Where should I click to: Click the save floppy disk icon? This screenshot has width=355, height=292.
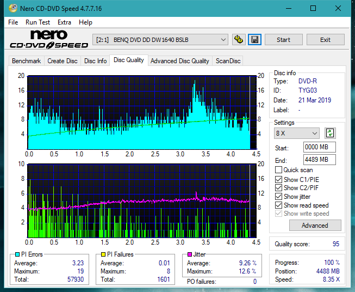255,40
